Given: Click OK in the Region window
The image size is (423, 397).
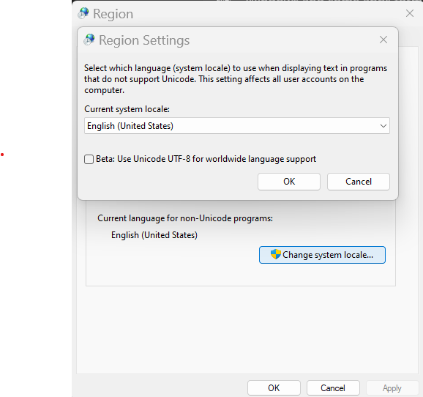Looking at the screenshot, I should coord(274,388).
